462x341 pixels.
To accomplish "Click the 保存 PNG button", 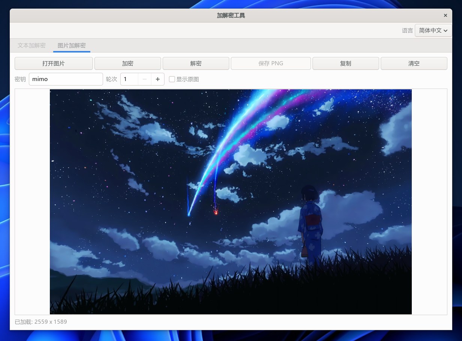I will click(x=271, y=63).
